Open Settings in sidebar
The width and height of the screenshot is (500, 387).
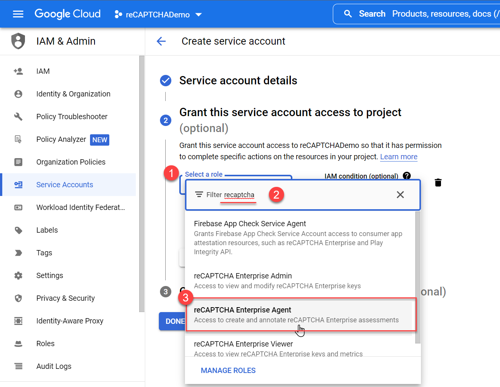50,275
